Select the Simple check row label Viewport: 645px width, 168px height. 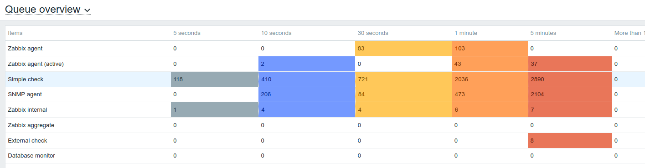26,79
